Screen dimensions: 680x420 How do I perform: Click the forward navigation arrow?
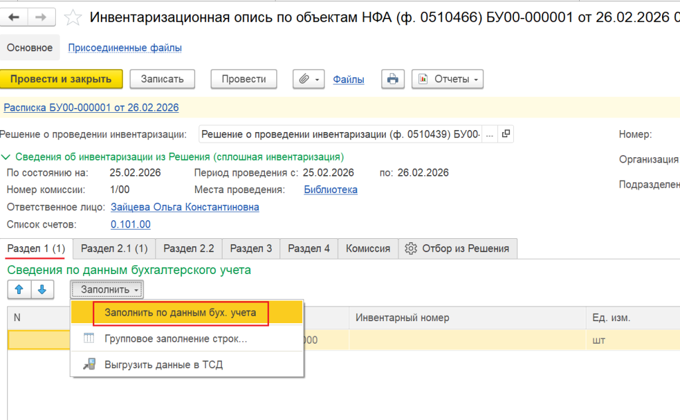pos(41,17)
